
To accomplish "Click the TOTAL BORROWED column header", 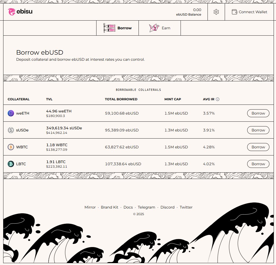I will tap(121, 99).
